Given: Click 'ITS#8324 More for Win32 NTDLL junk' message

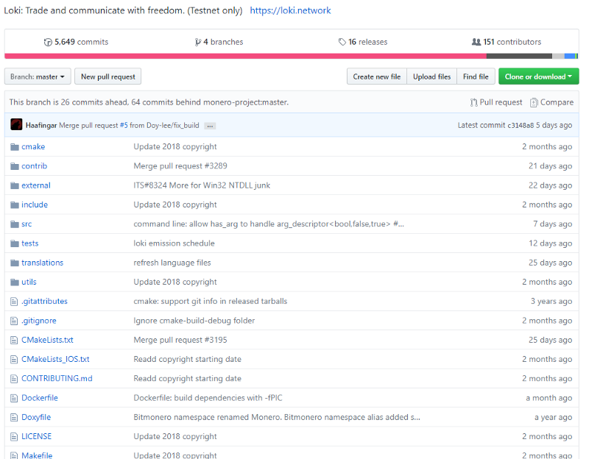Looking at the screenshot, I should pyautogui.click(x=202, y=185).
